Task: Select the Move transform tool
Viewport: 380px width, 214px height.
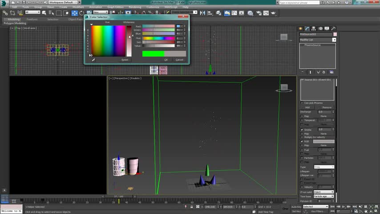Action: (75, 13)
